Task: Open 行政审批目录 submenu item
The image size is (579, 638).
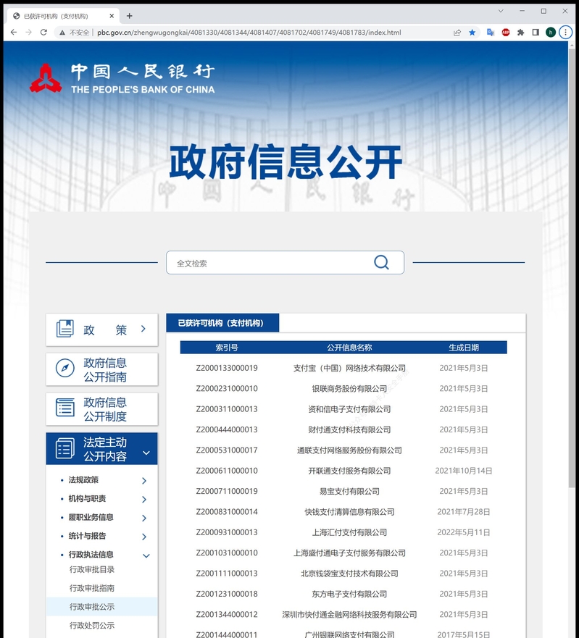Action: point(92,570)
